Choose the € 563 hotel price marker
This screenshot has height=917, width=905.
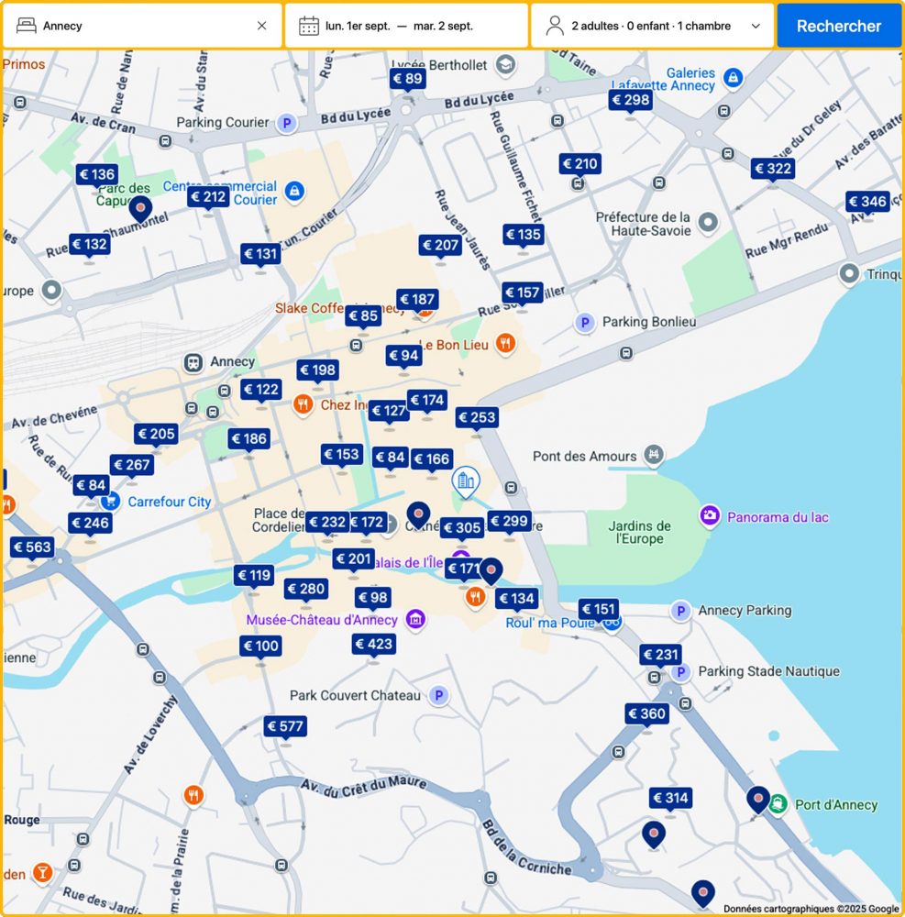point(32,547)
